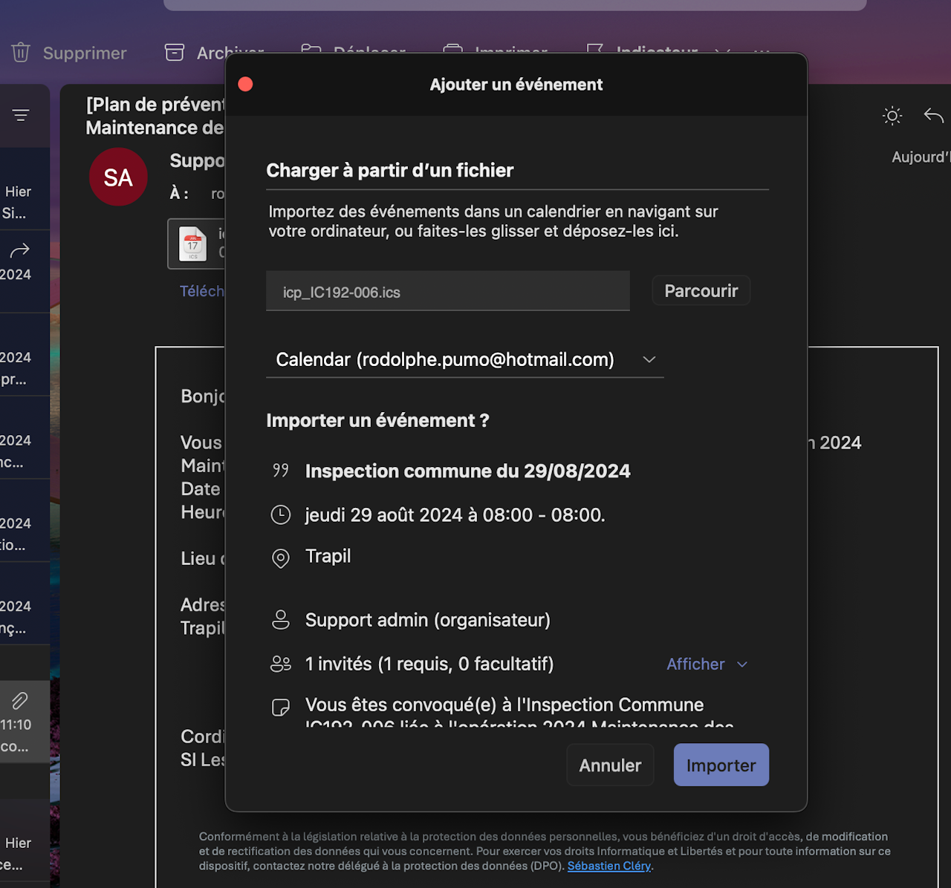Open the message list filter icon

(x=21, y=115)
